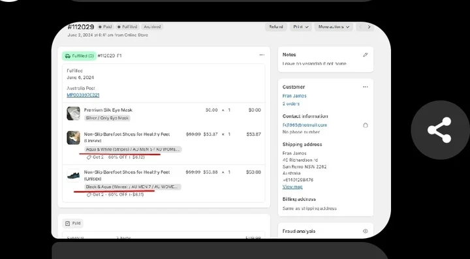Expand the More actions dropdown
Screen dimensions: 470x259
tap(334, 27)
